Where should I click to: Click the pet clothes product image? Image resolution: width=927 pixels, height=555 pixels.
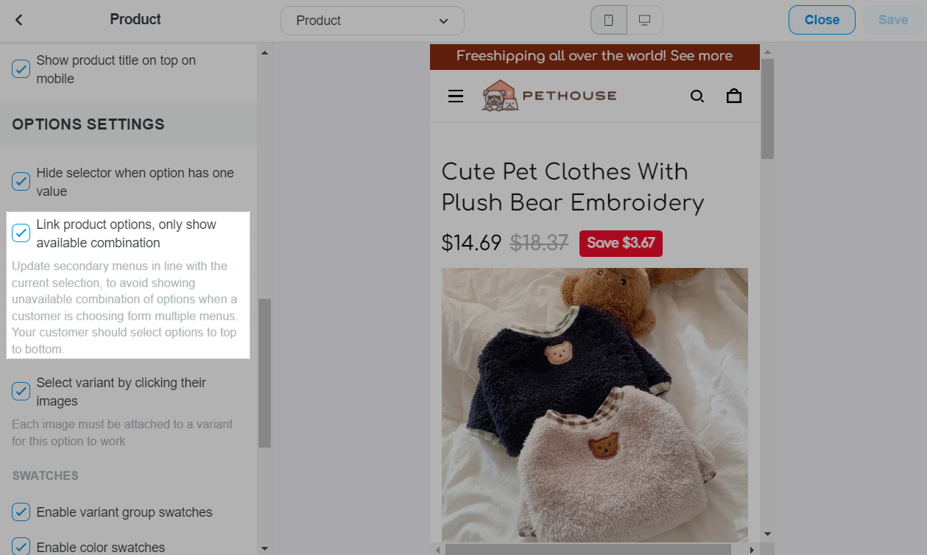click(x=595, y=406)
